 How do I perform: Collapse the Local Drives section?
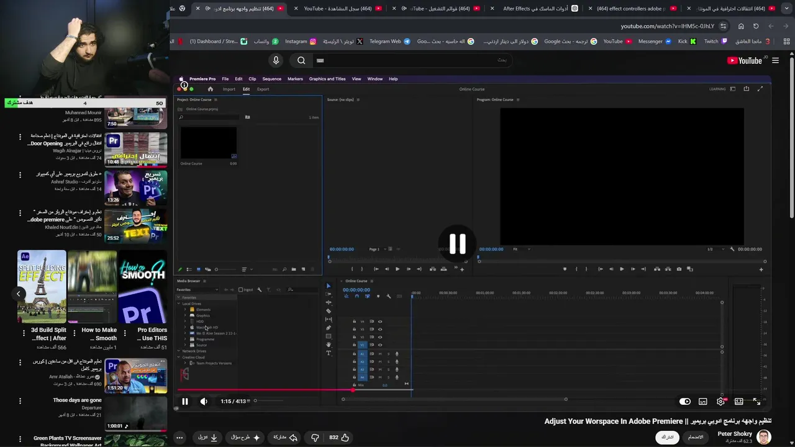pos(179,304)
